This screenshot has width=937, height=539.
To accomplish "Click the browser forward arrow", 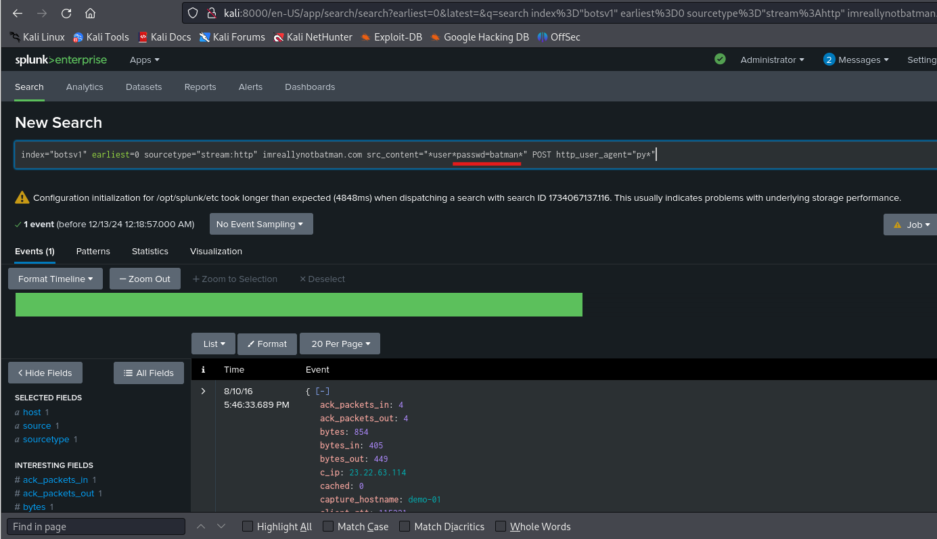I will click(x=42, y=14).
